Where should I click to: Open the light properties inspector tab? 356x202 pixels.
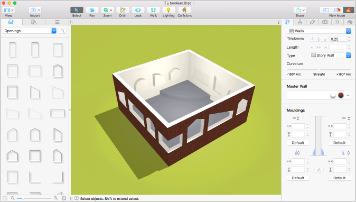click(x=338, y=22)
